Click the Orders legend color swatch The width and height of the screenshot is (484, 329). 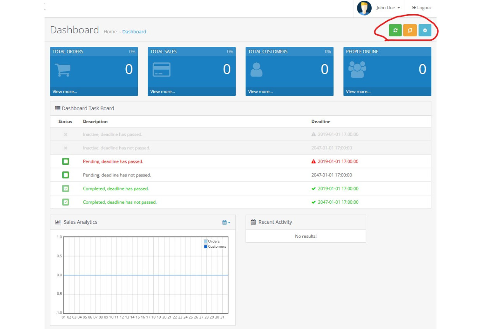coord(206,242)
